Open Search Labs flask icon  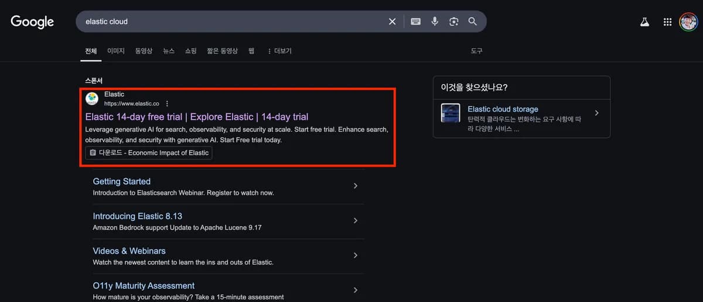(x=644, y=22)
